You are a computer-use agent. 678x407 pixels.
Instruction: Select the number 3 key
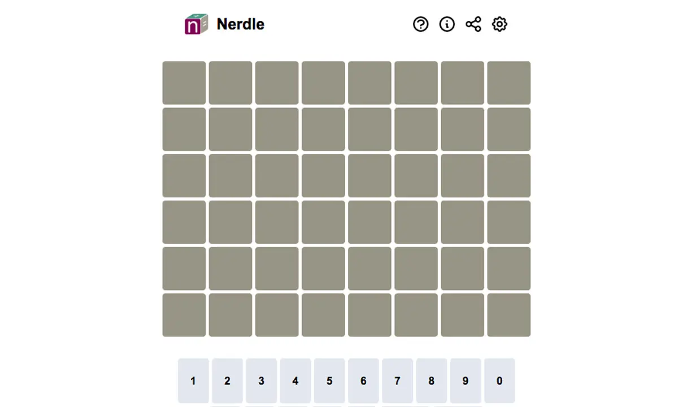(x=261, y=381)
